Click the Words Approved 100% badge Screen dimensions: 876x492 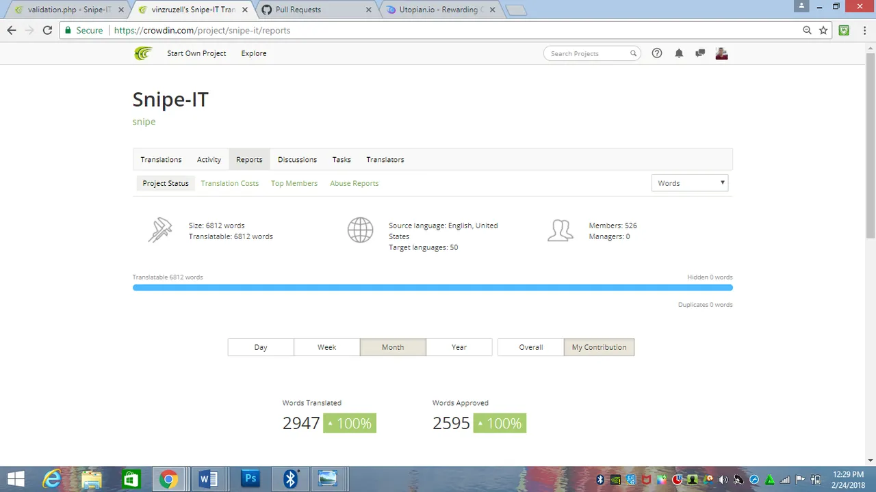500,423
